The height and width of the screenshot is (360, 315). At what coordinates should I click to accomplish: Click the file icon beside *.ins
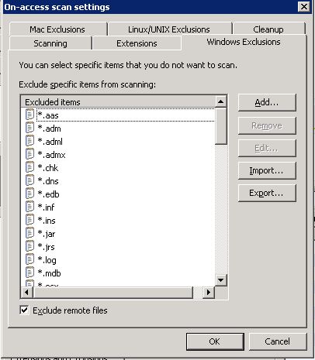[x=29, y=220]
